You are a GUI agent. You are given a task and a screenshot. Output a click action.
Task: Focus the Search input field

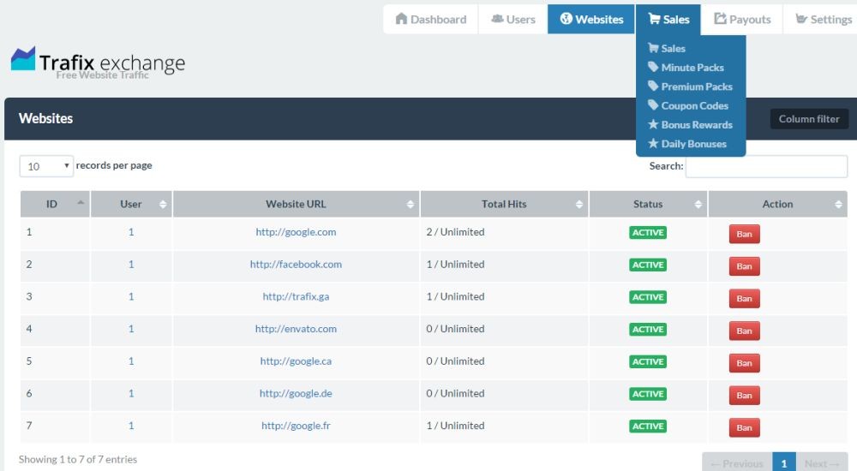pos(765,166)
